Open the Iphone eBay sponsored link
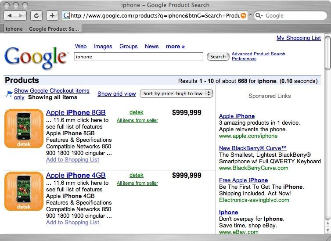 coord(228,212)
